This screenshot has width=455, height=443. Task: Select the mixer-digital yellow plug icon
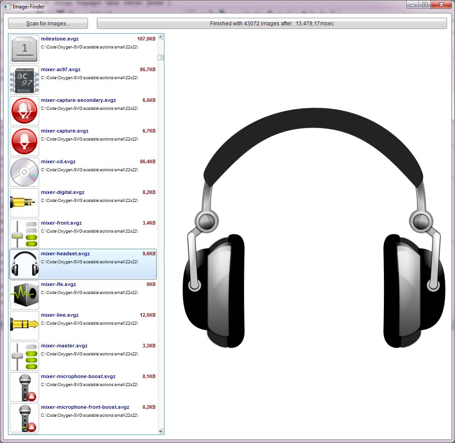pyautogui.click(x=24, y=202)
